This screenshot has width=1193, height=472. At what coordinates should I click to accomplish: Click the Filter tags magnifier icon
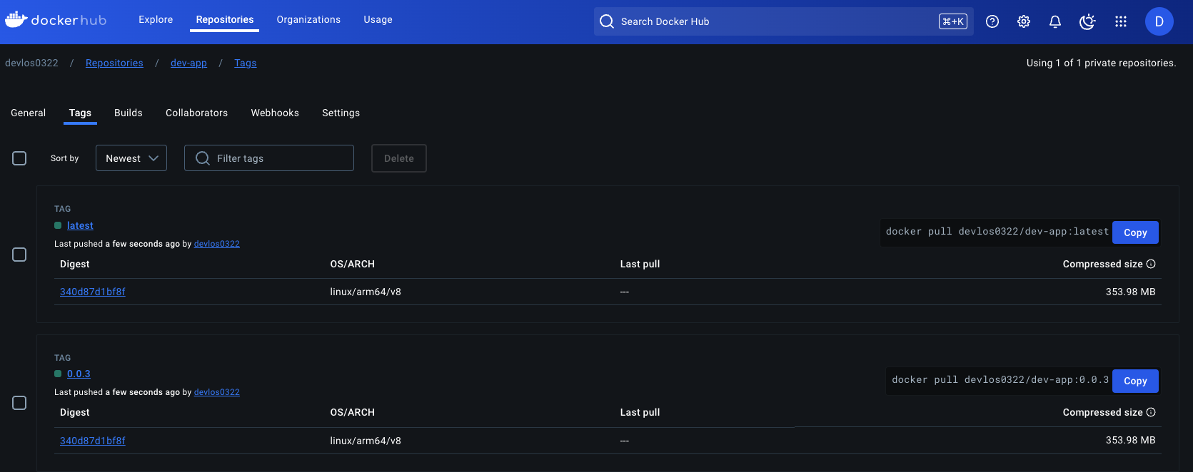203,158
